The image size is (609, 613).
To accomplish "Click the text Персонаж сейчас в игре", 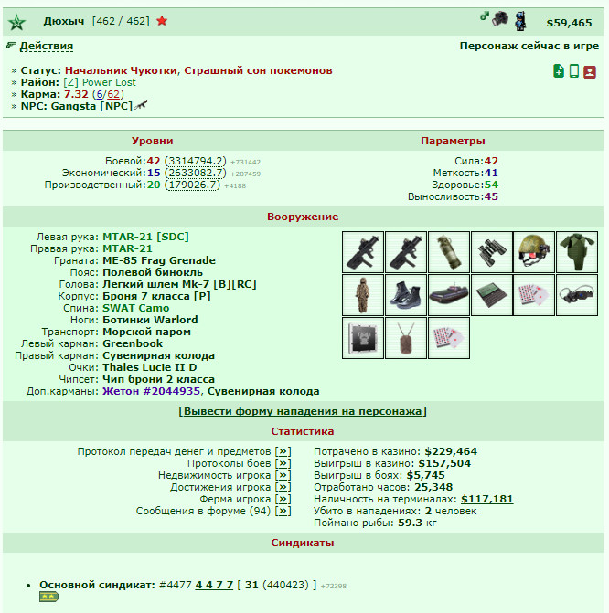I will pos(529,46).
